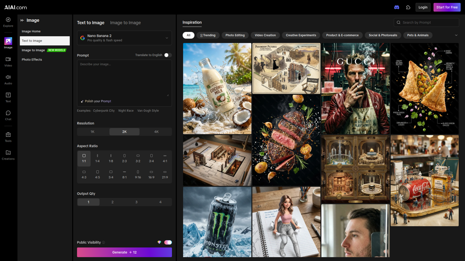This screenshot has width=465, height=261.
Task: Toggle the Public Visibility switch
Action: click(x=168, y=243)
